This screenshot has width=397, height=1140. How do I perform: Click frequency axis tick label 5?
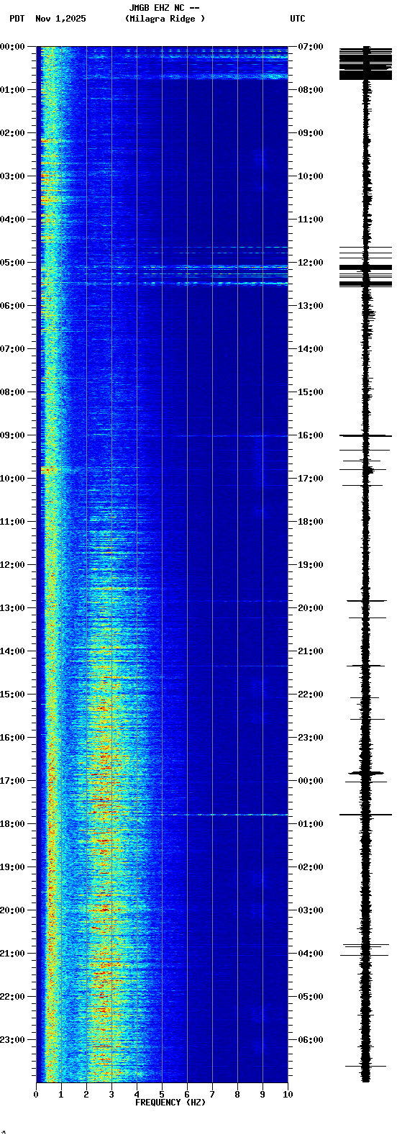tap(162, 1095)
